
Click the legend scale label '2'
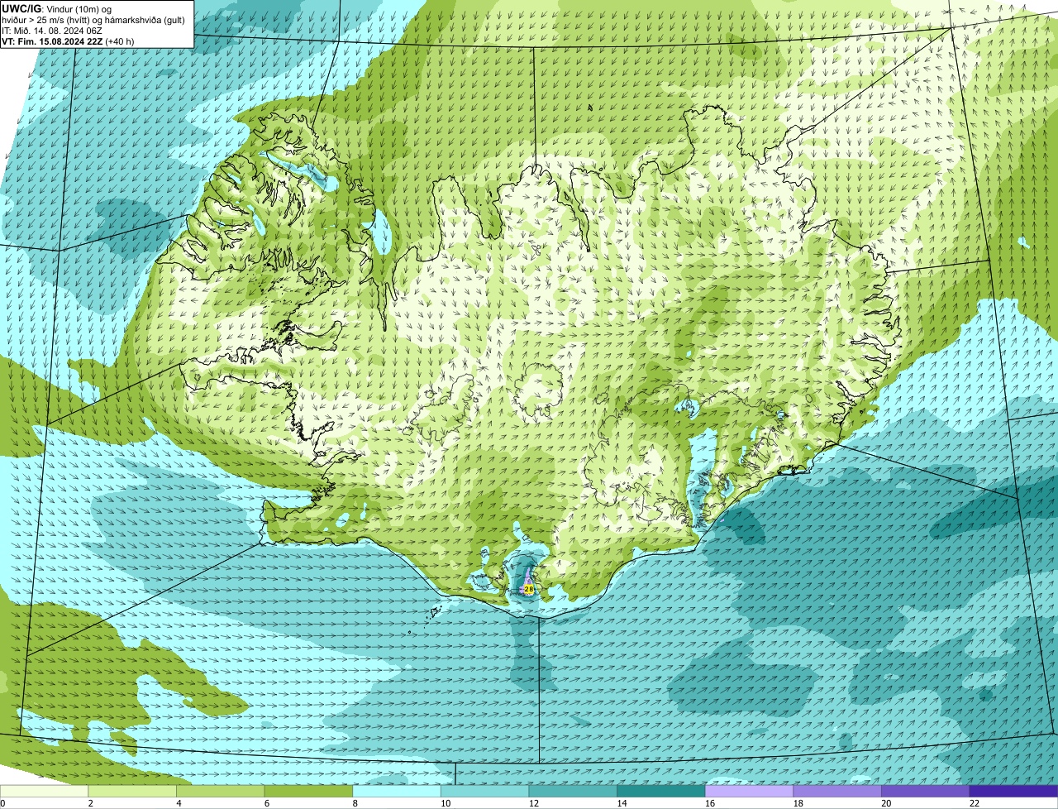pos(90,803)
